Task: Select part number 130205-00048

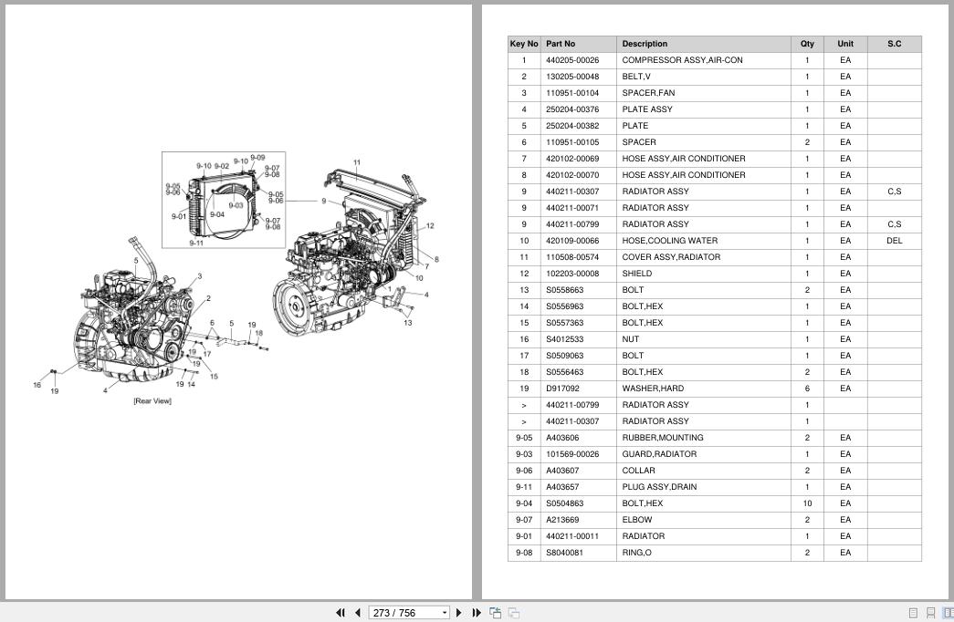Action: pos(572,77)
